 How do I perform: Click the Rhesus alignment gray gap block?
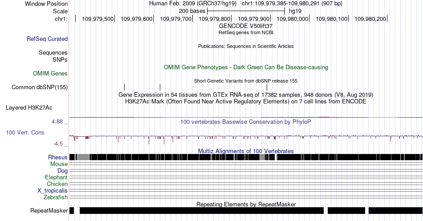pos(83,157)
